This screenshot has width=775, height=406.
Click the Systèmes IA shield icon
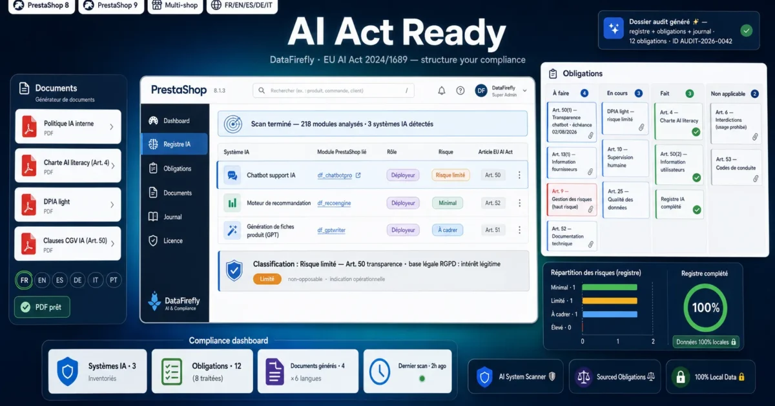(67, 372)
